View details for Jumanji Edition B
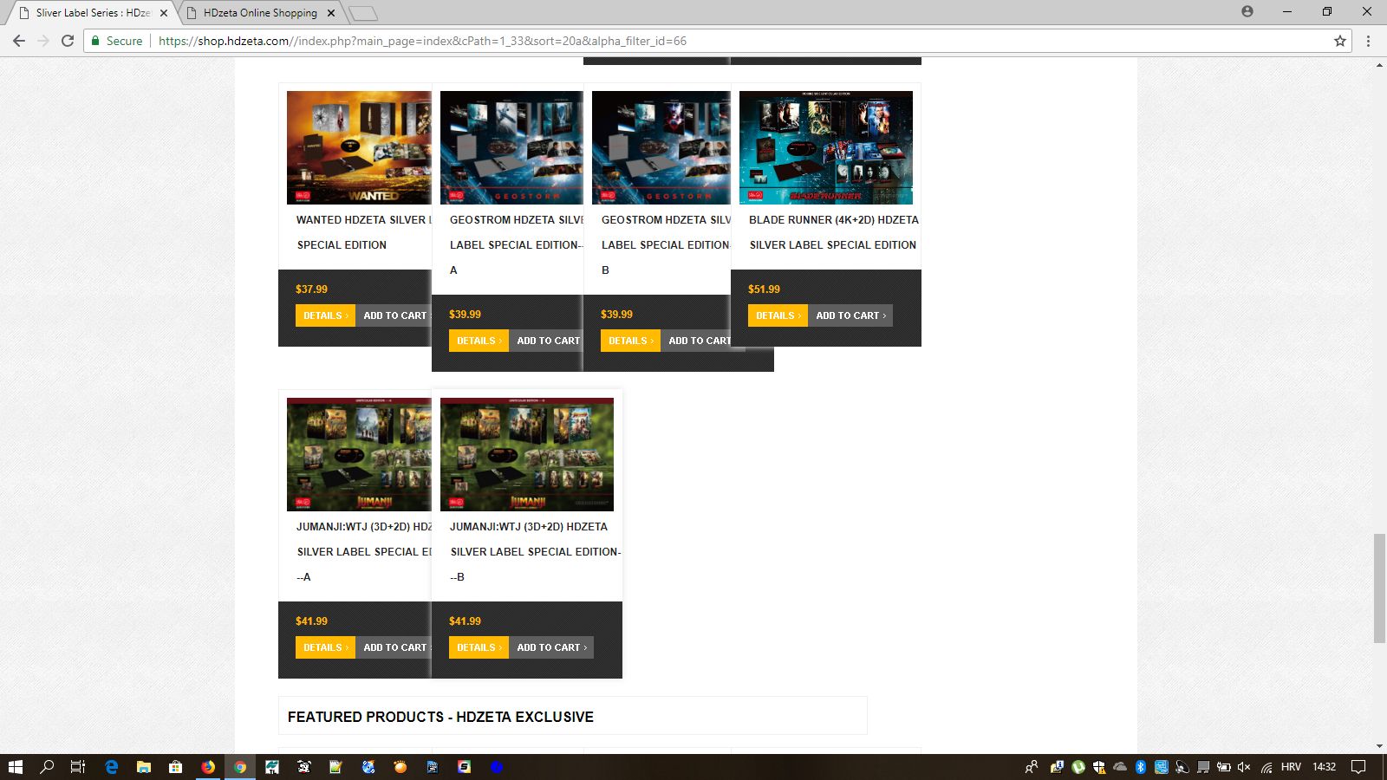1387x780 pixels. (479, 647)
